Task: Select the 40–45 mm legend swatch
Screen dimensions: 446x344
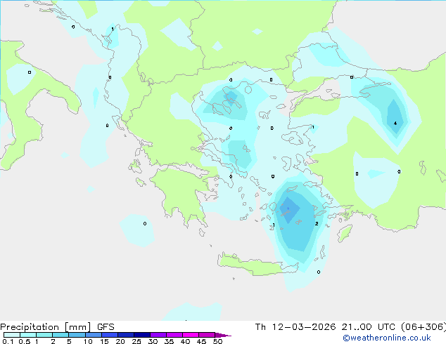Action: tap(191, 335)
